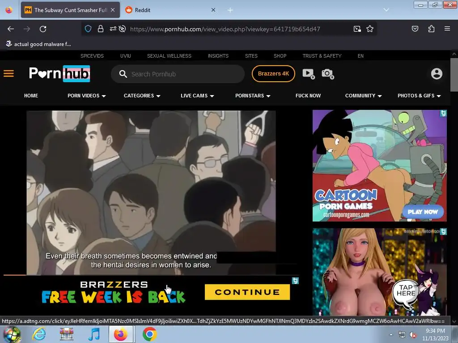
Task: Expand the SITES menu
Action: pos(251,56)
